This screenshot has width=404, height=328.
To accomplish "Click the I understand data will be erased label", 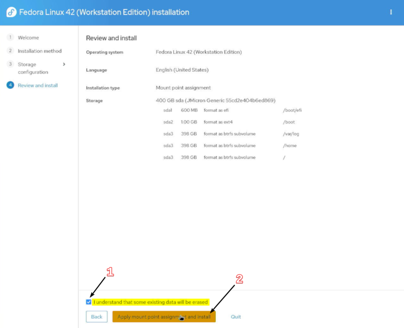I will (151, 302).
